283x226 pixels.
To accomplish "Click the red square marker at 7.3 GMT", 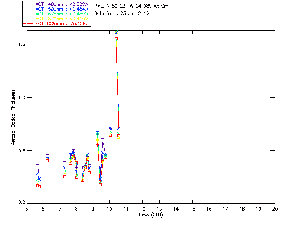I will (65, 177).
